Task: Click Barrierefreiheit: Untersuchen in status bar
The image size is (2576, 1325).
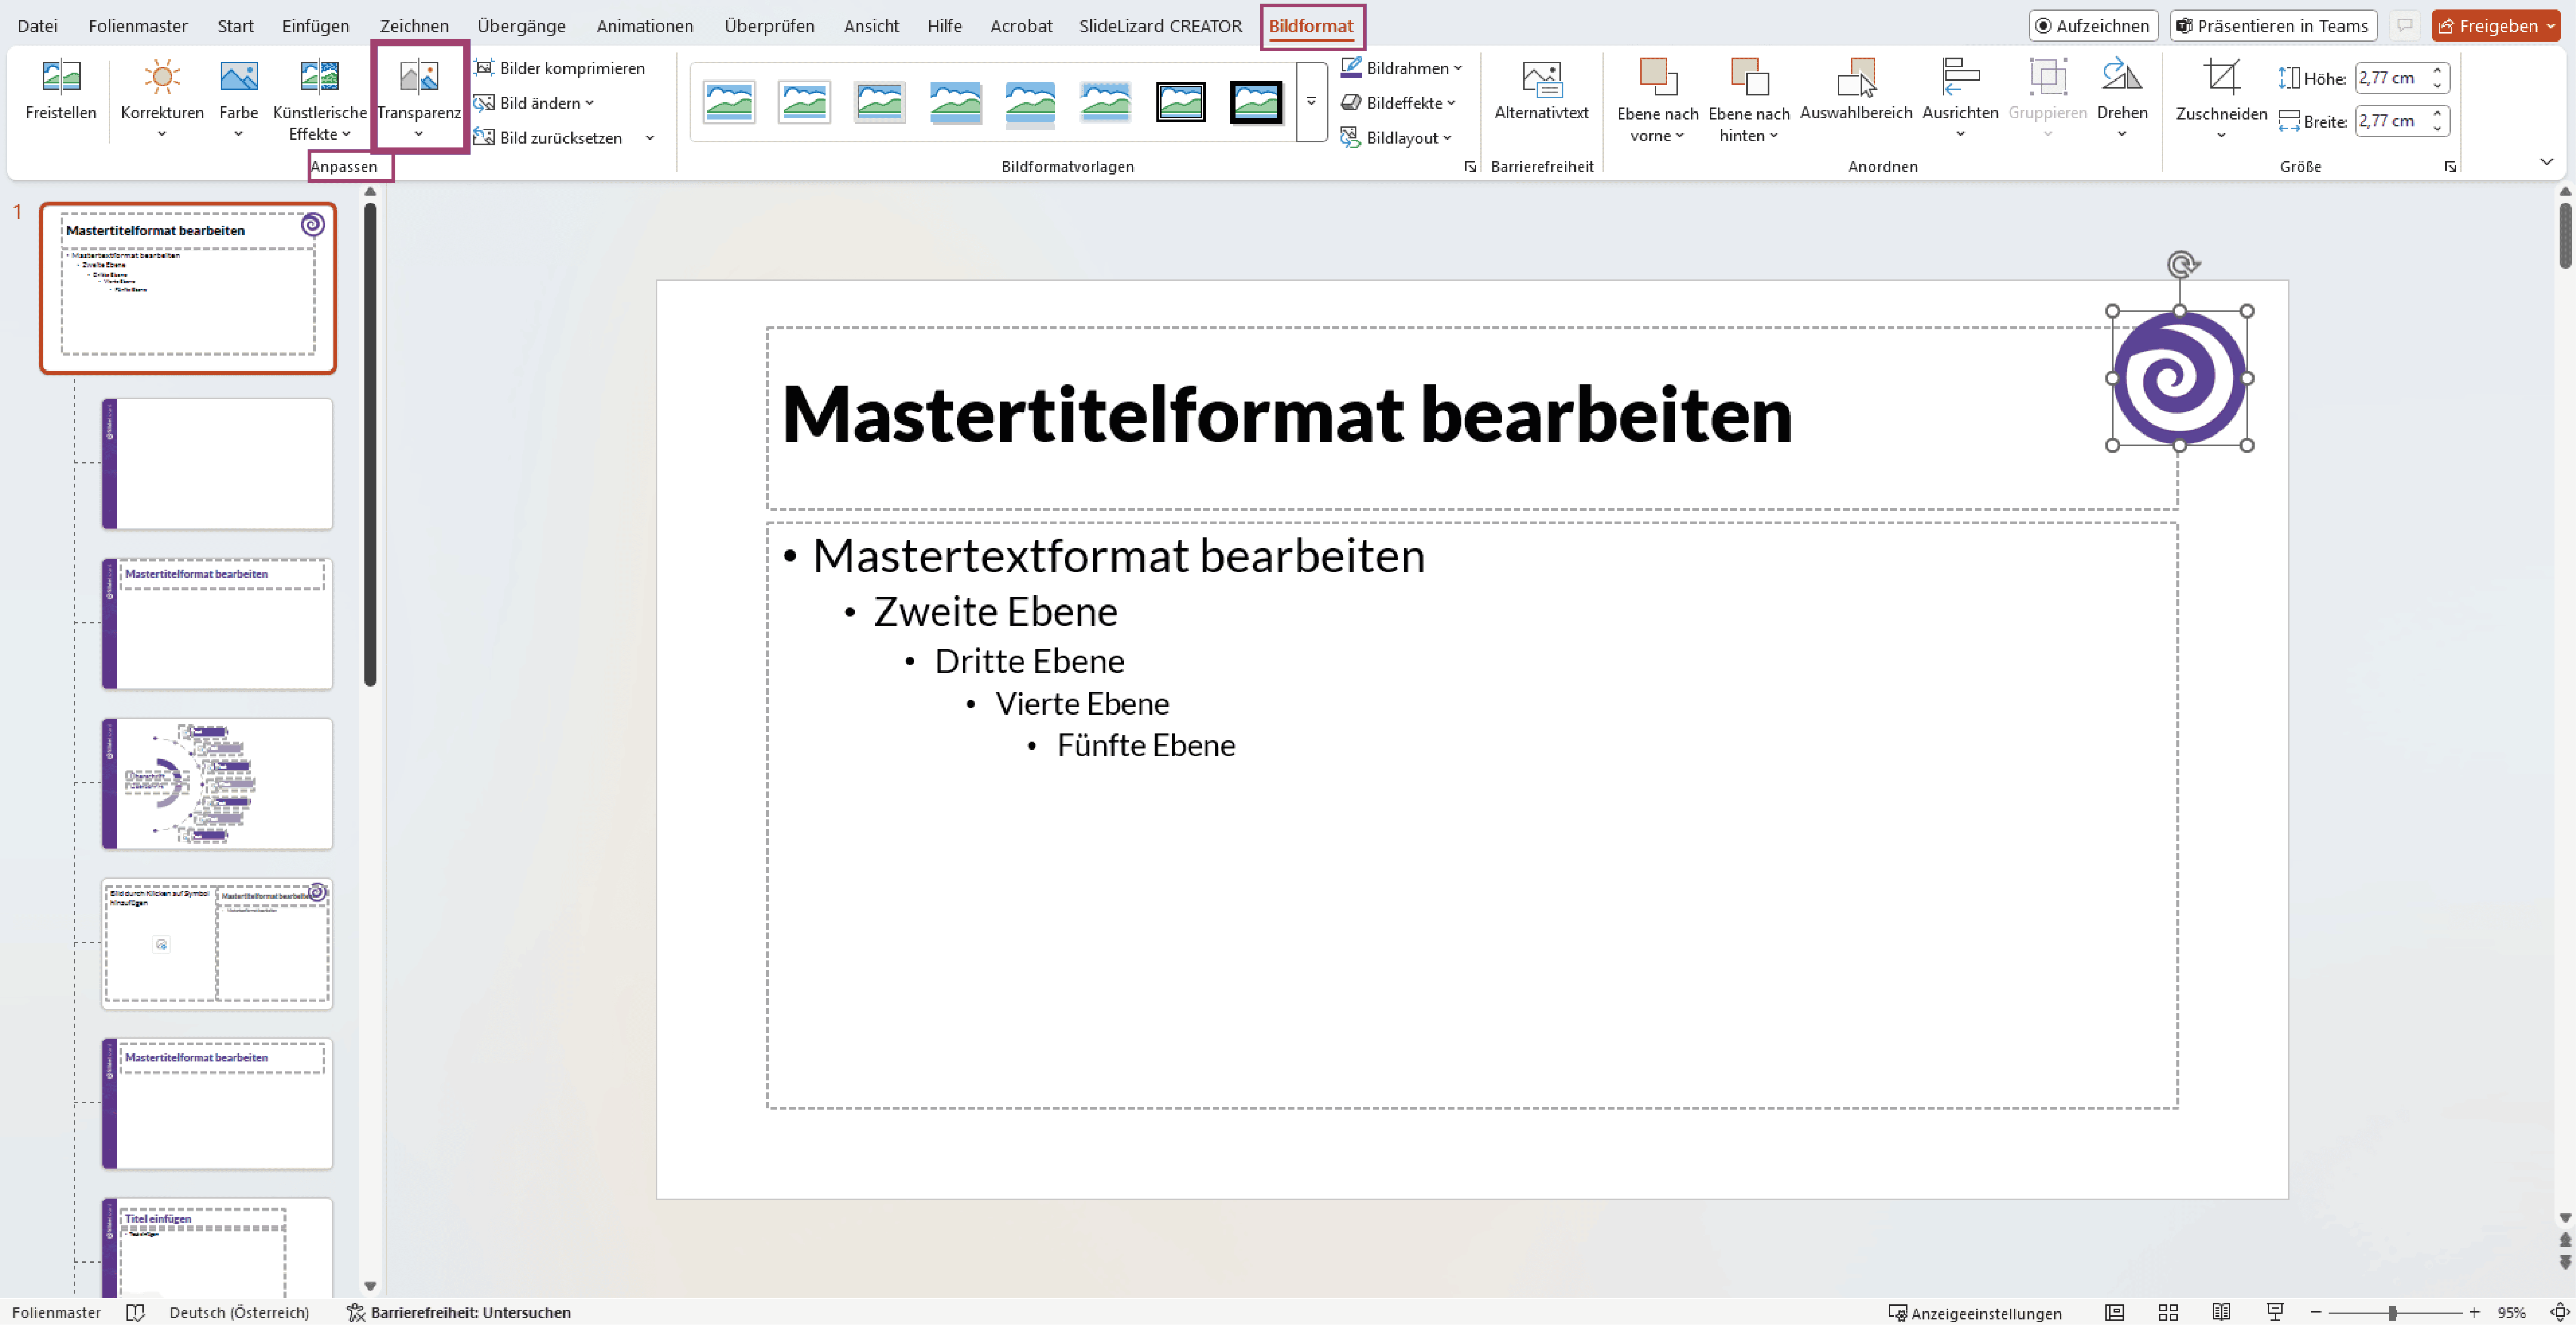Action: (x=459, y=1312)
